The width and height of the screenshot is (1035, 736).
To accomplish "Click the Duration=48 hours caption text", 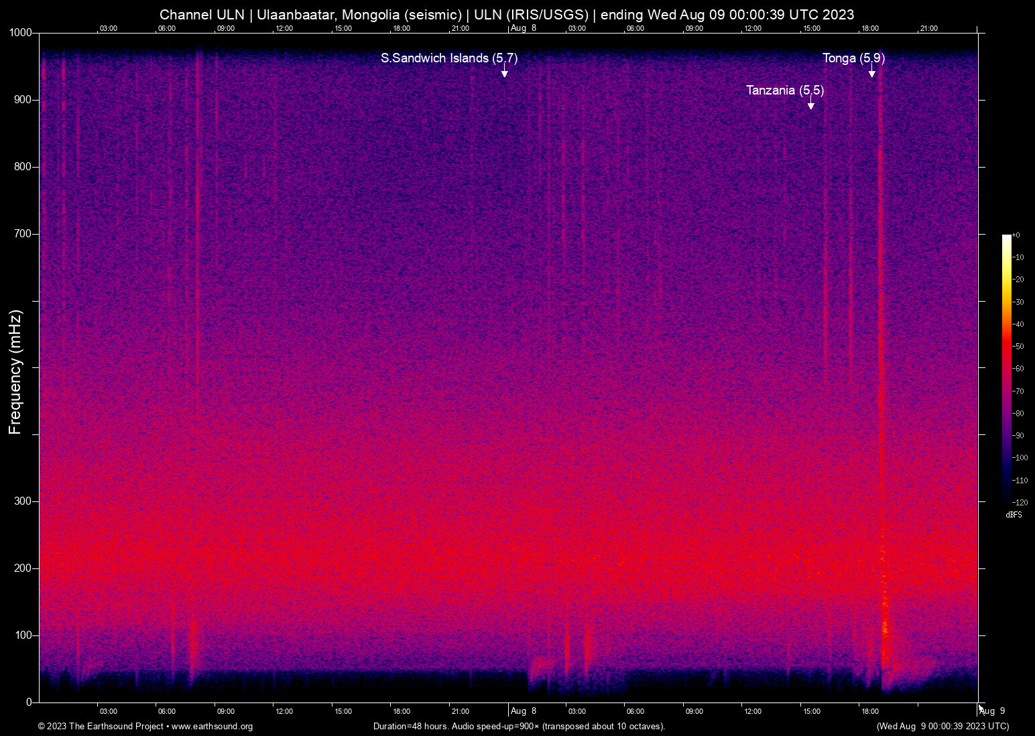I will [519, 727].
